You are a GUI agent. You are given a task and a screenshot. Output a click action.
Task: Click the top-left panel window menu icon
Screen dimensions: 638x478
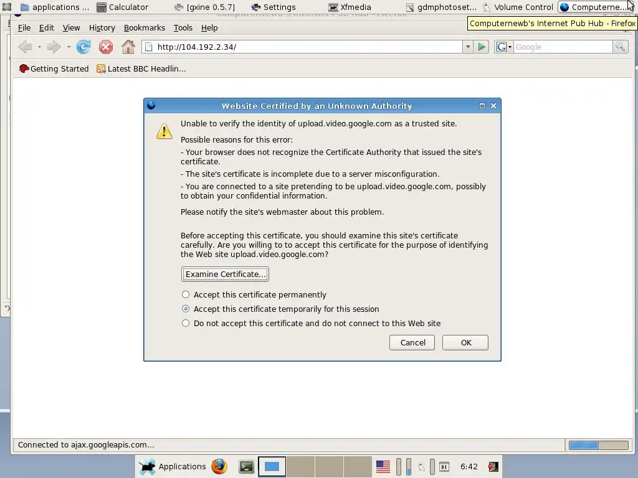click(6, 6)
